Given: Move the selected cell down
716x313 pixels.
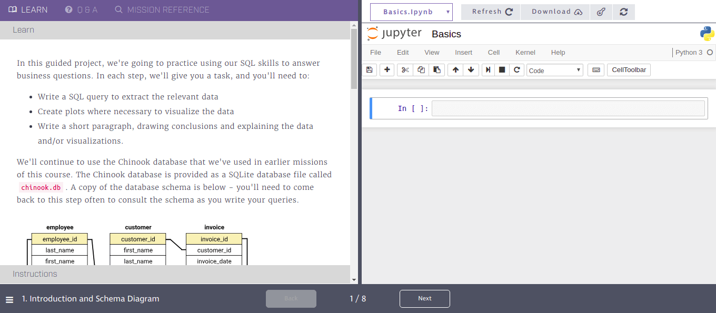Looking at the screenshot, I should (x=471, y=70).
